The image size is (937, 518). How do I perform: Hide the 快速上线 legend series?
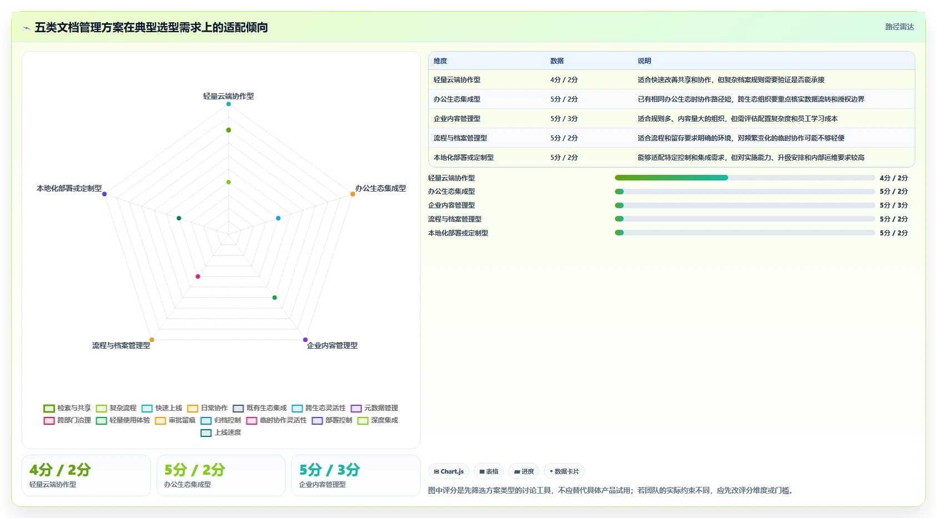pyautogui.click(x=162, y=408)
